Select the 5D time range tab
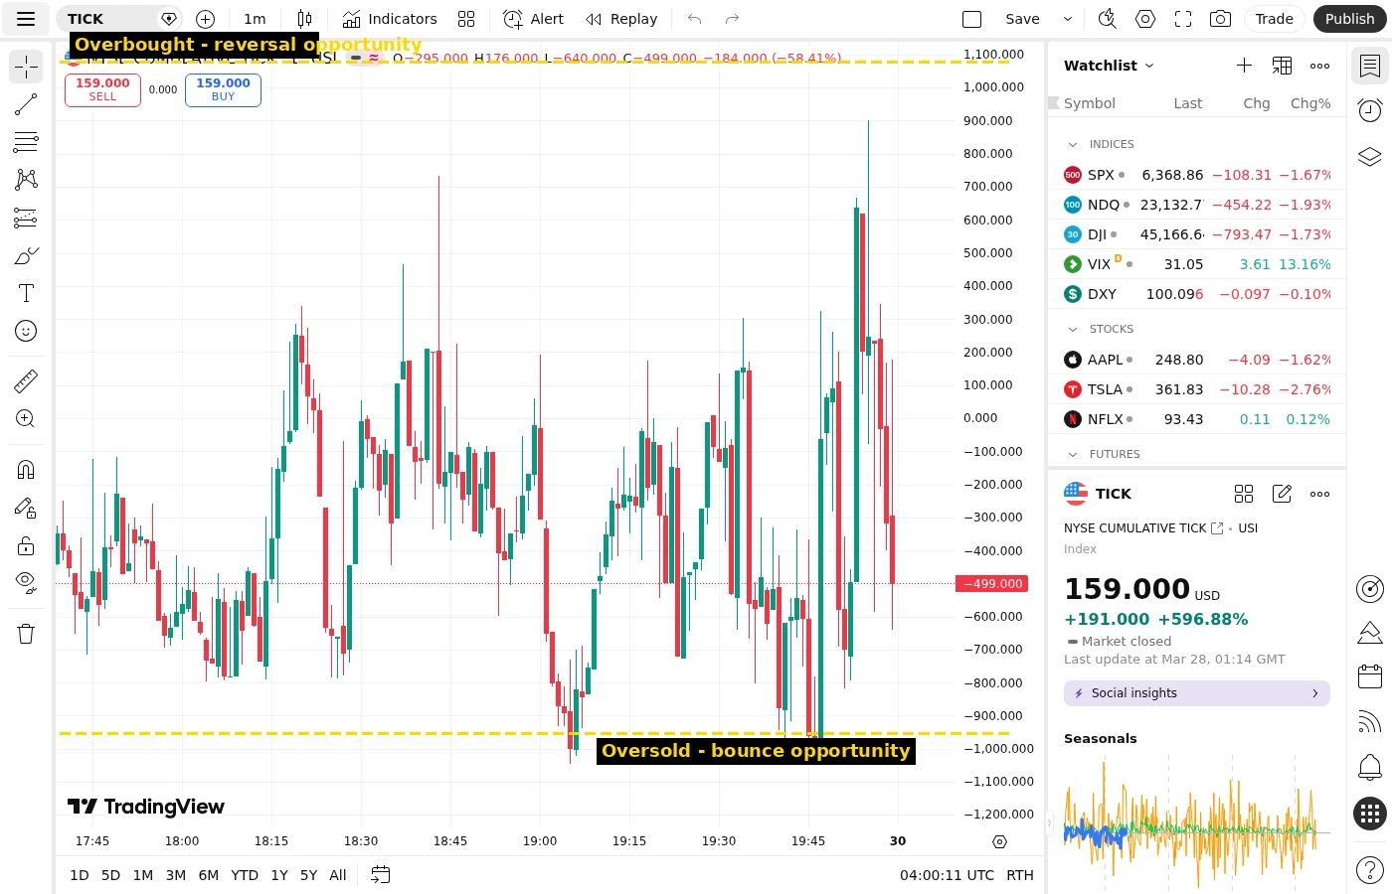The width and height of the screenshot is (1392, 894). pos(110,875)
